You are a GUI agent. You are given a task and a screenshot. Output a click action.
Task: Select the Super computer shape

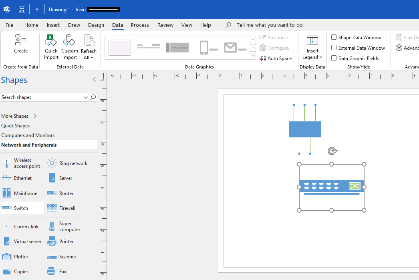[64, 226]
